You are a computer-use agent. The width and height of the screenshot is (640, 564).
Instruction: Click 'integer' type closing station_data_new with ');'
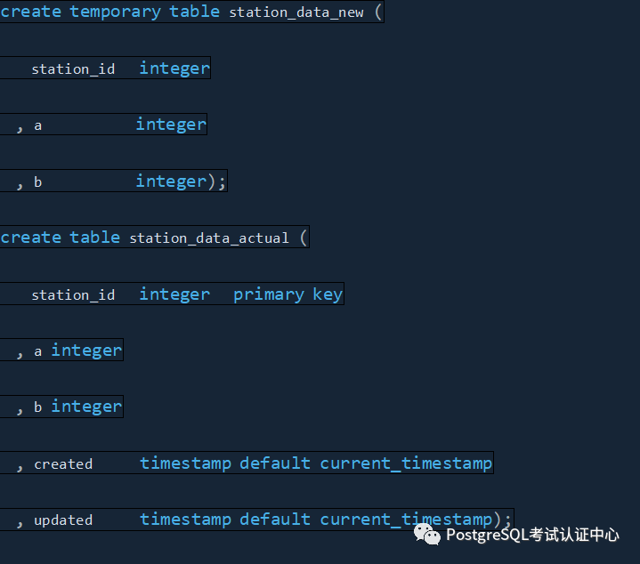point(171,181)
